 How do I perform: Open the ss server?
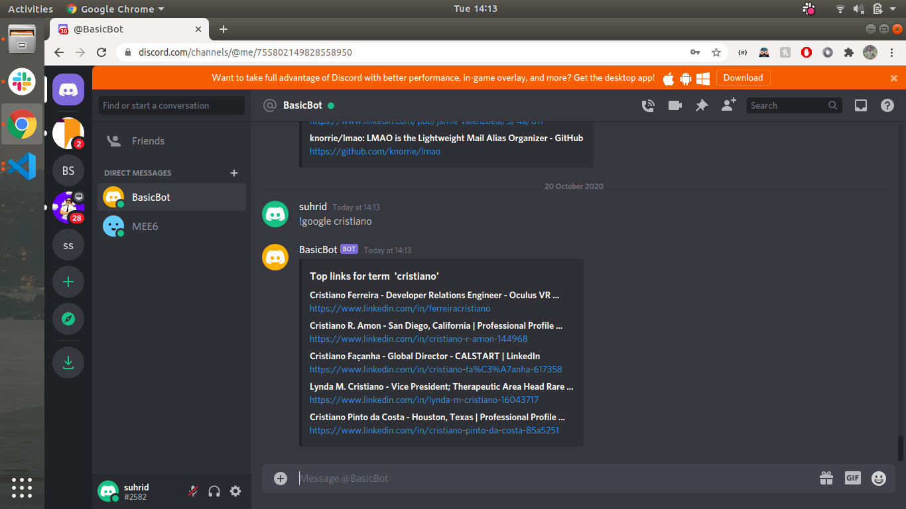68,245
